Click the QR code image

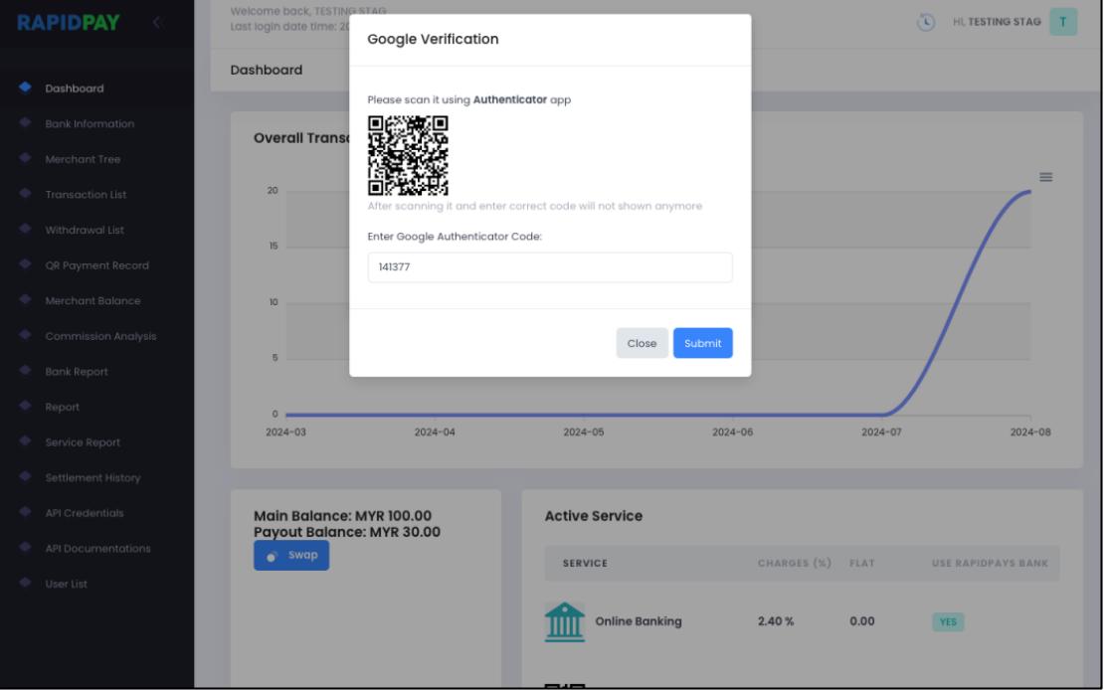pyautogui.click(x=408, y=156)
